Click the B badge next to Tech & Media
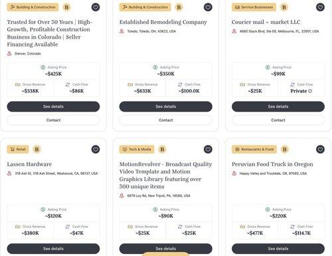Viewport: 332px width, 256px height. point(162,150)
